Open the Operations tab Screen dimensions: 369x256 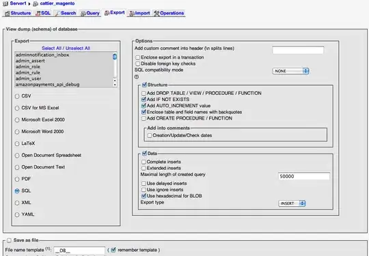(169, 13)
